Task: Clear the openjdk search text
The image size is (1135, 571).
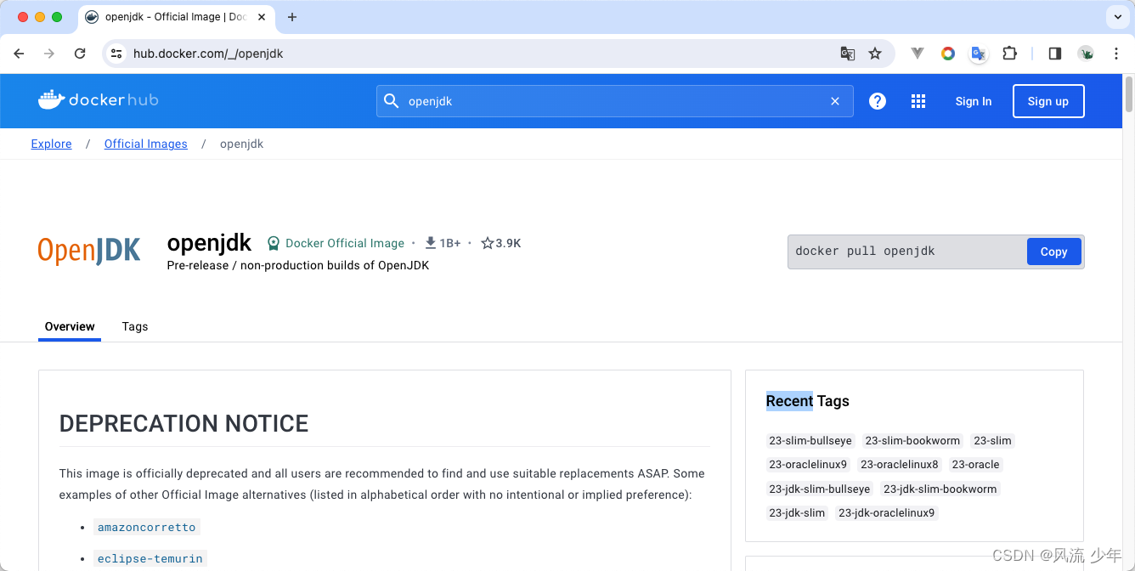Action: pos(835,101)
